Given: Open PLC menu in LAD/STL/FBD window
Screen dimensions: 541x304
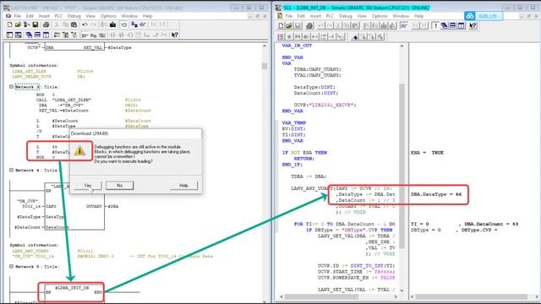Looking at the screenshot, I should point(58,16).
